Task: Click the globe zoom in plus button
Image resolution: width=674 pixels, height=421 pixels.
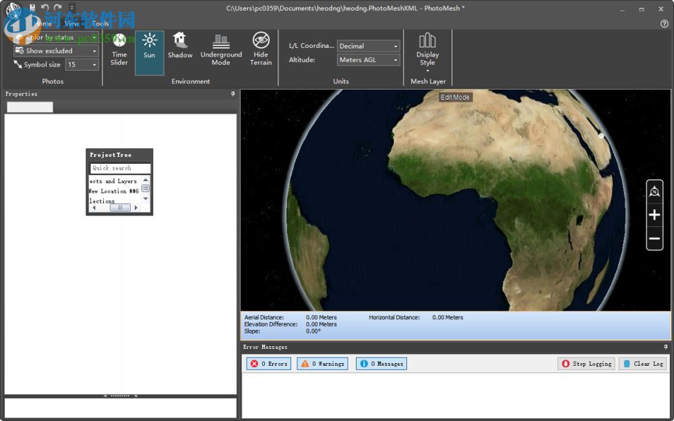Action: (654, 216)
